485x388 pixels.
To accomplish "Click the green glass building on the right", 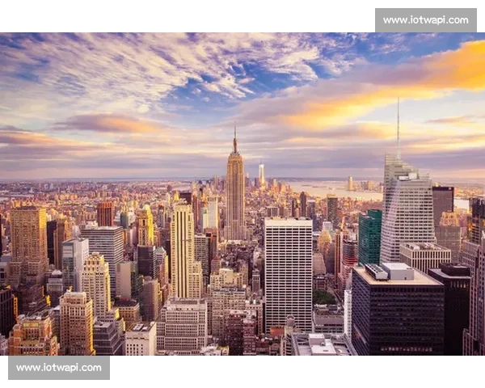I will [370, 236].
